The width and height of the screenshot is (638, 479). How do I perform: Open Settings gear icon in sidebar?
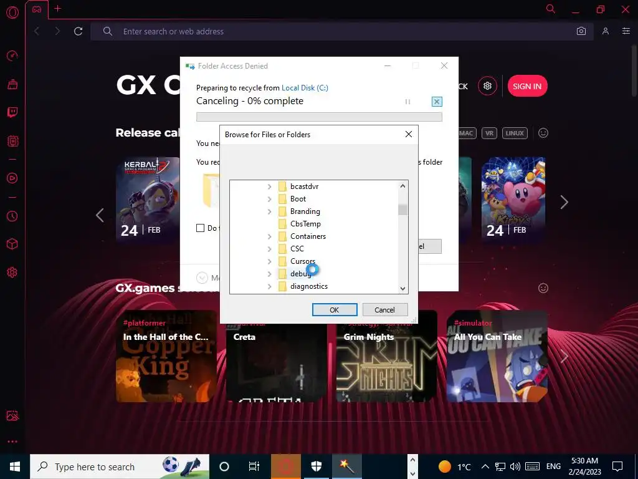pos(12,273)
